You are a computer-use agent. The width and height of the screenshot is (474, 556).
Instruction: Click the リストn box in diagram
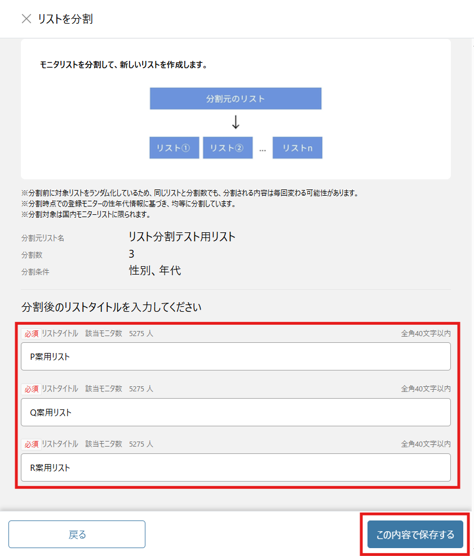pos(297,148)
